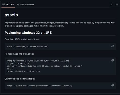Click 'Download JRE for windows 32 from:' text
This screenshot has width=120, height=95.
22,39
